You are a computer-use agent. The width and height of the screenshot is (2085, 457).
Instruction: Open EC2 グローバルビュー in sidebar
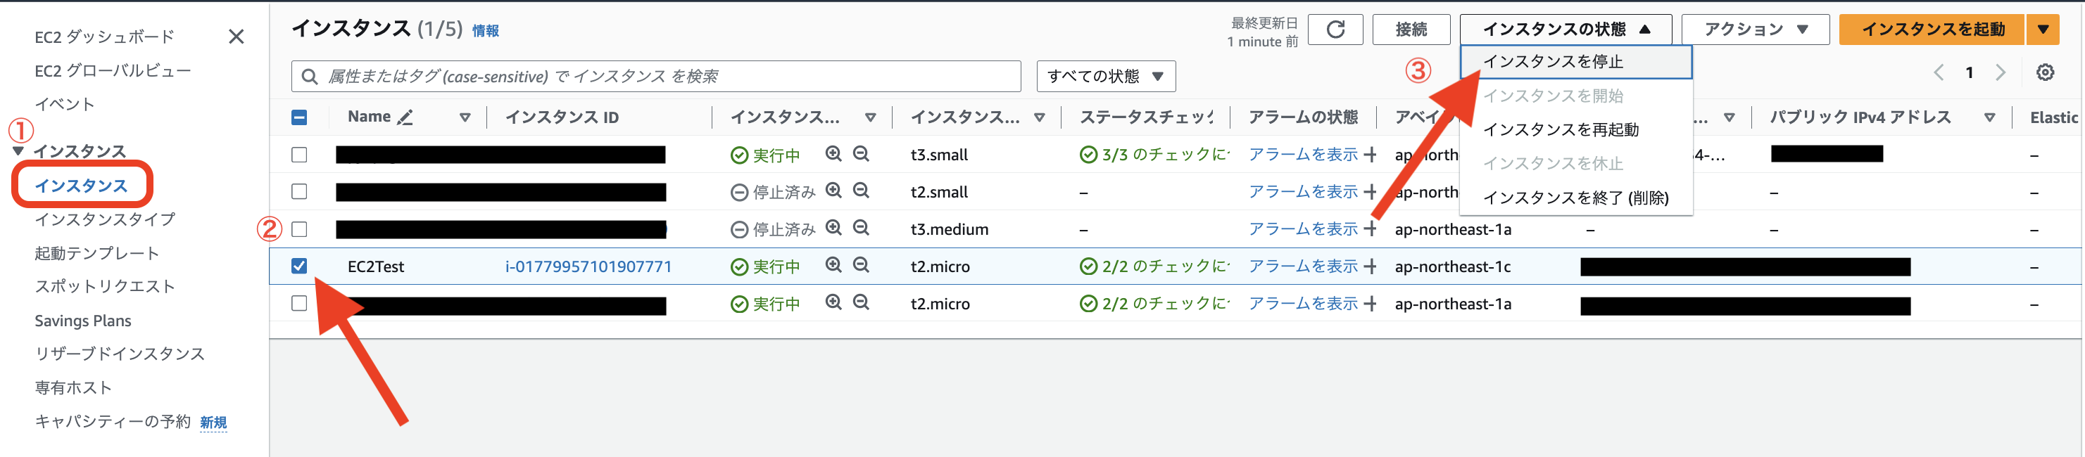pyautogui.click(x=113, y=71)
